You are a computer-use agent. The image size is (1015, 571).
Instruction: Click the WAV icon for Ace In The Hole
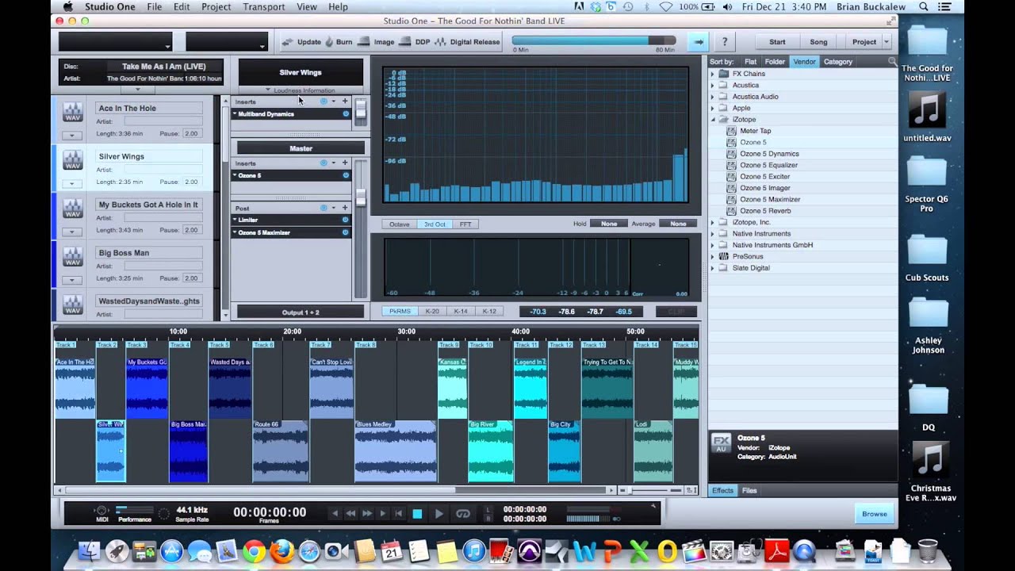pos(73,113)
